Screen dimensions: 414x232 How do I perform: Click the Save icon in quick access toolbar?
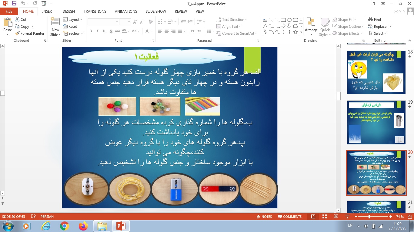coord(14,4)
